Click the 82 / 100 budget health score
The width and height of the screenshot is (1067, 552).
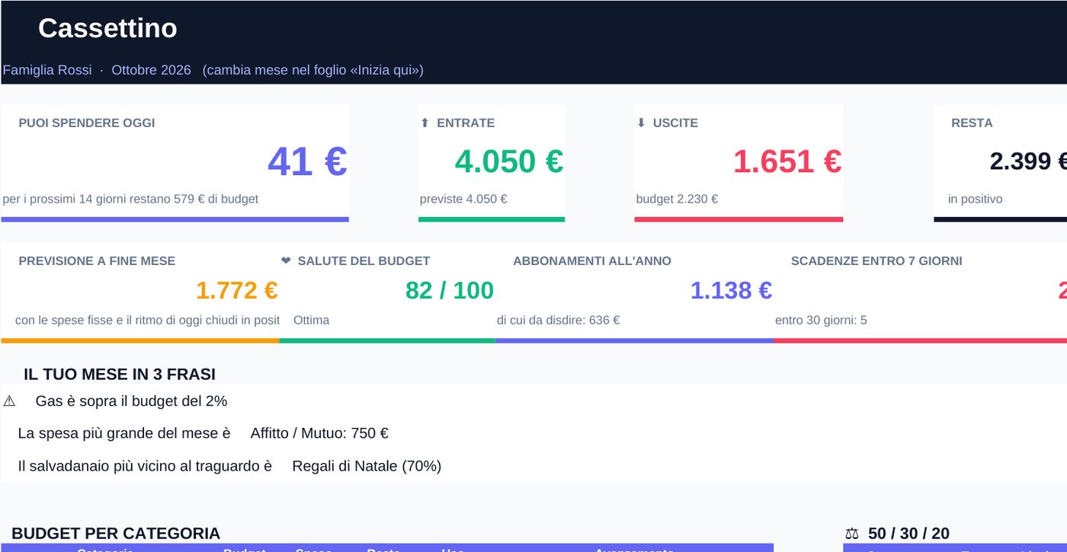[450, 290]
